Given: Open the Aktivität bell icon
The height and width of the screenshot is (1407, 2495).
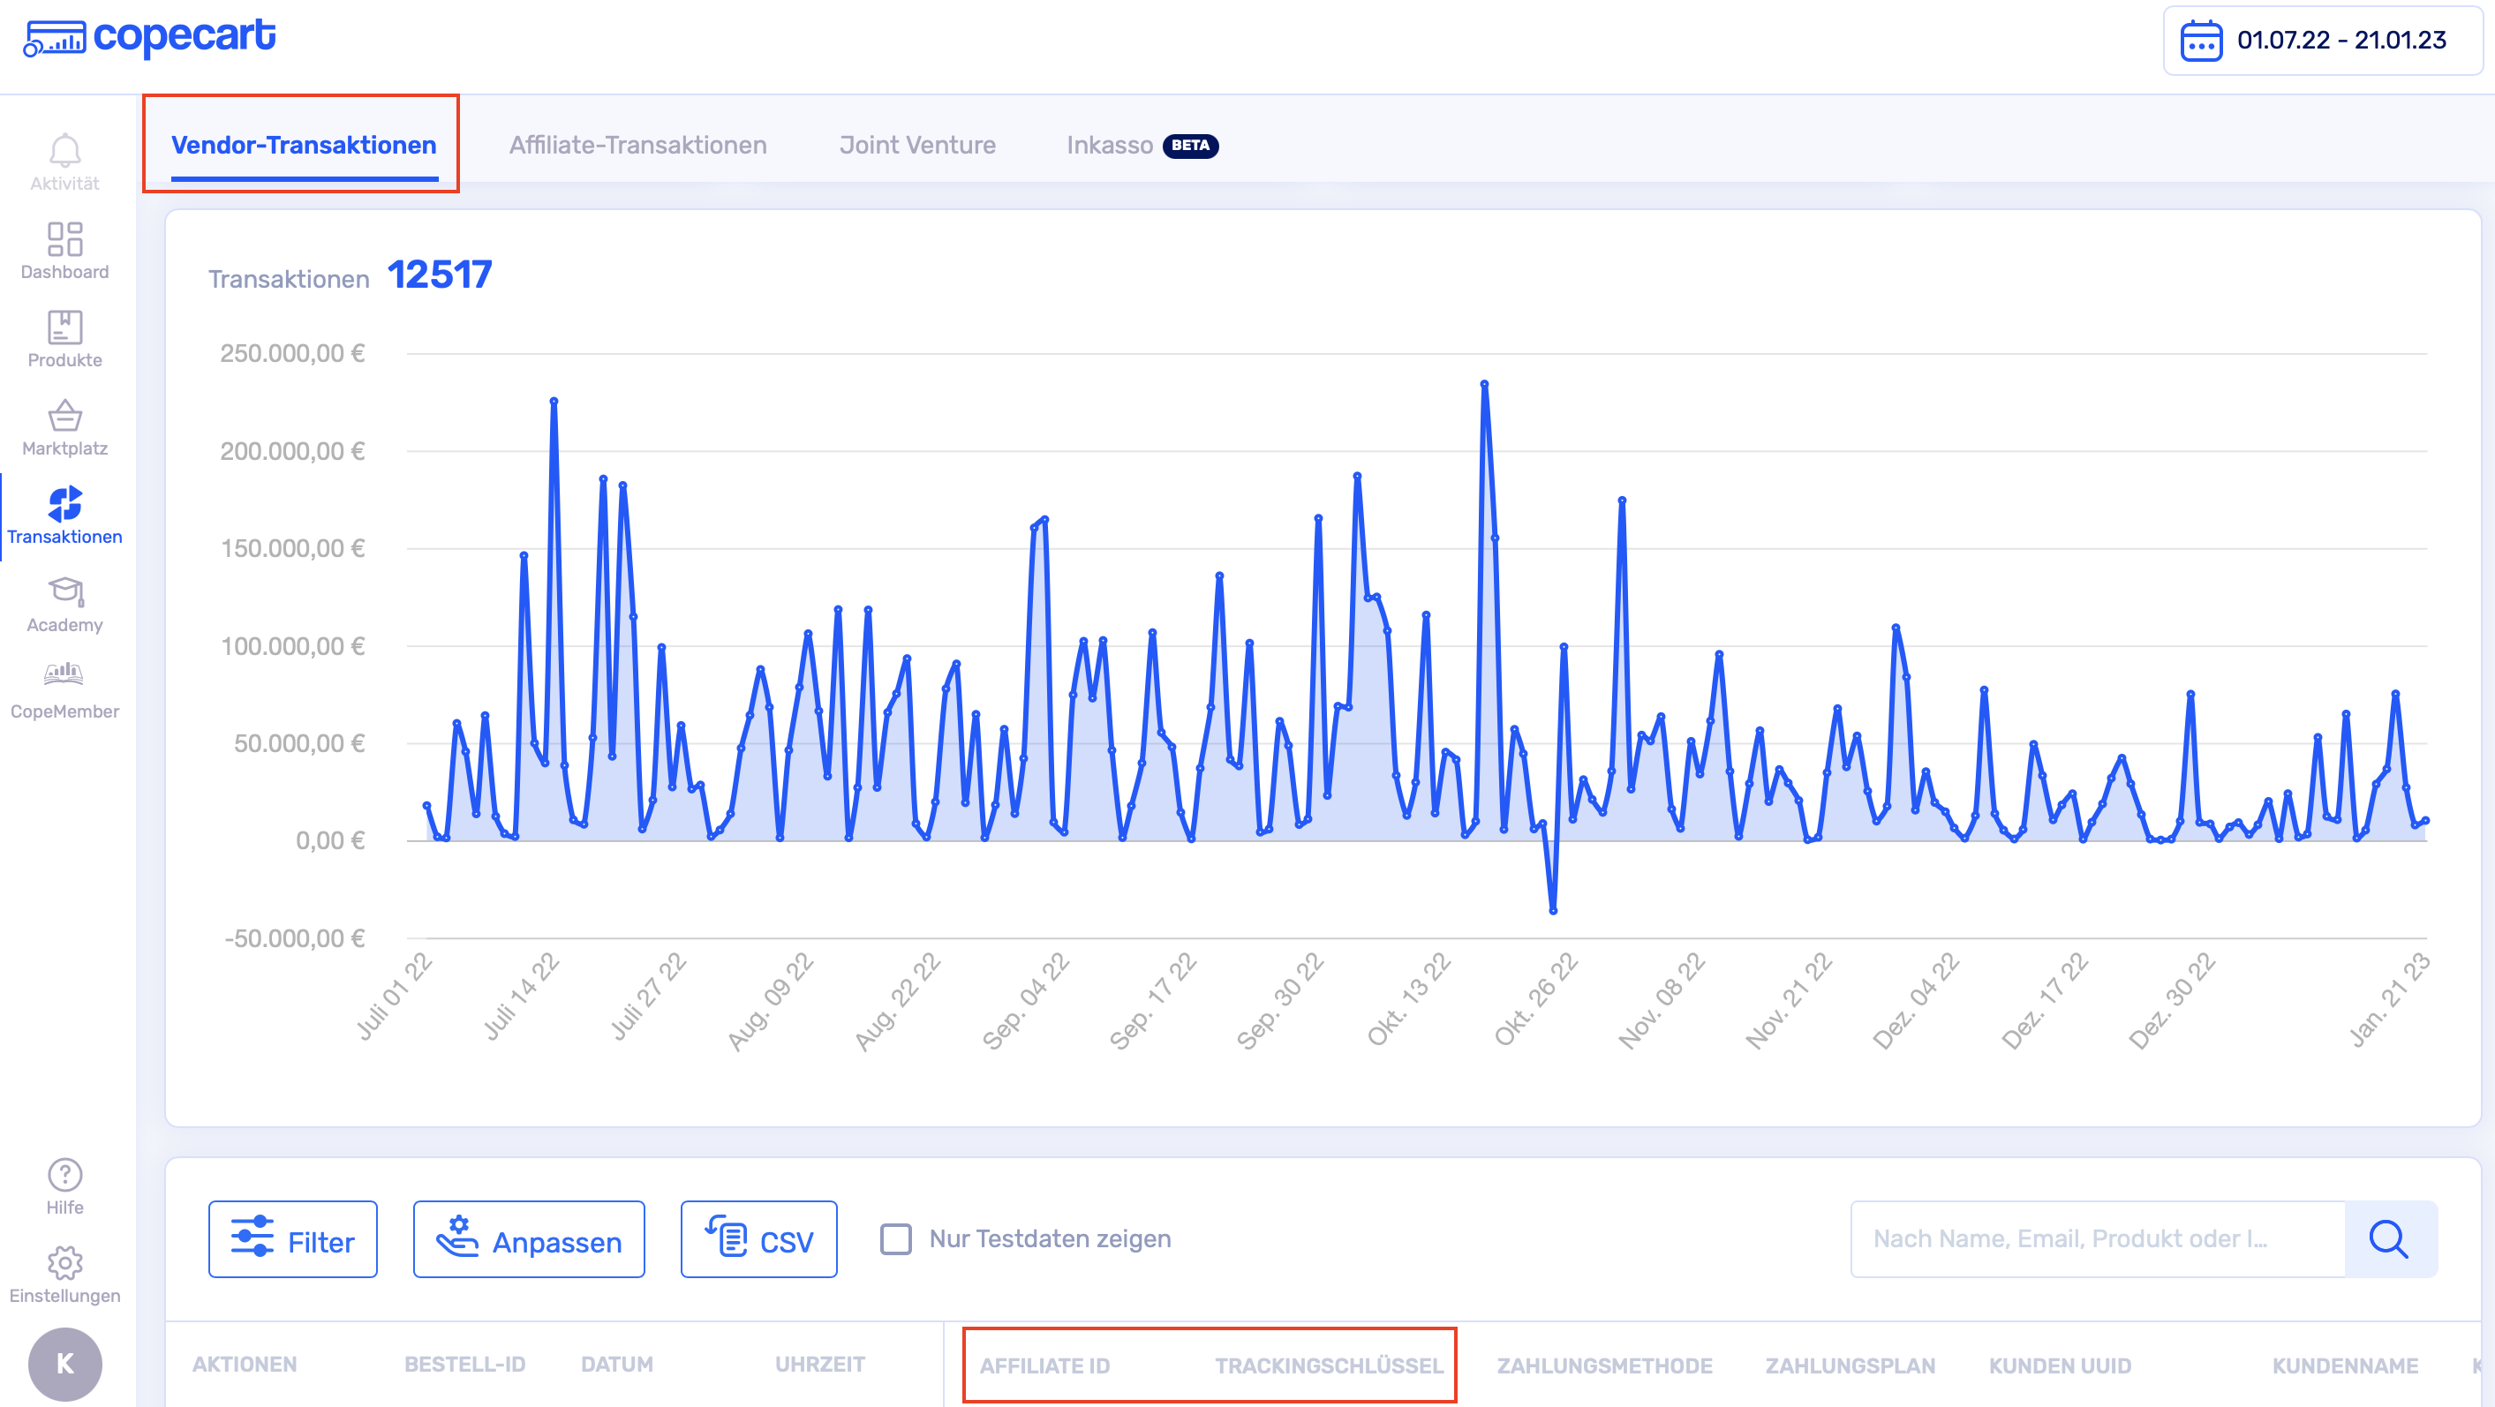Looking at the screenshot, I should click(64, 151).
